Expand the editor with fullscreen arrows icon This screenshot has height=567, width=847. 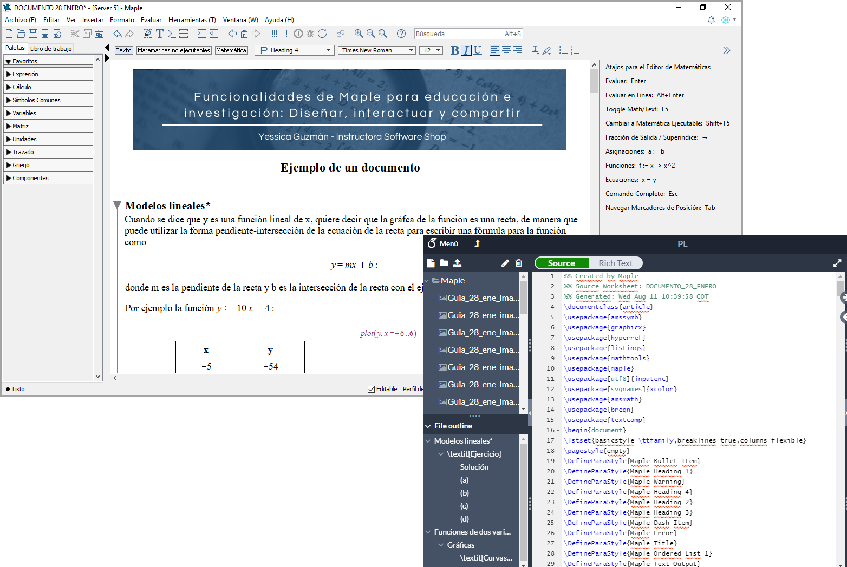pos(837,263)
